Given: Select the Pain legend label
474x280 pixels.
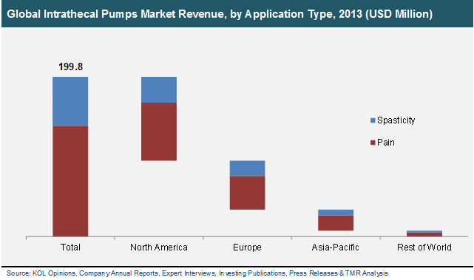Looking at the screenshot, I should (x=386, y=143).
